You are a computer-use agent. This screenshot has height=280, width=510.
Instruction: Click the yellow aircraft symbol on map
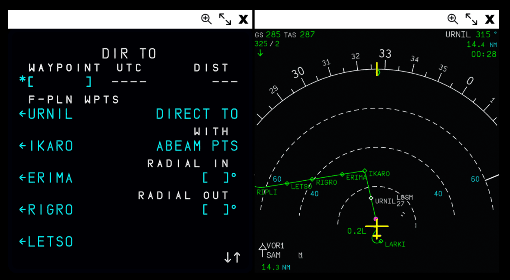(x=376, y=227)
